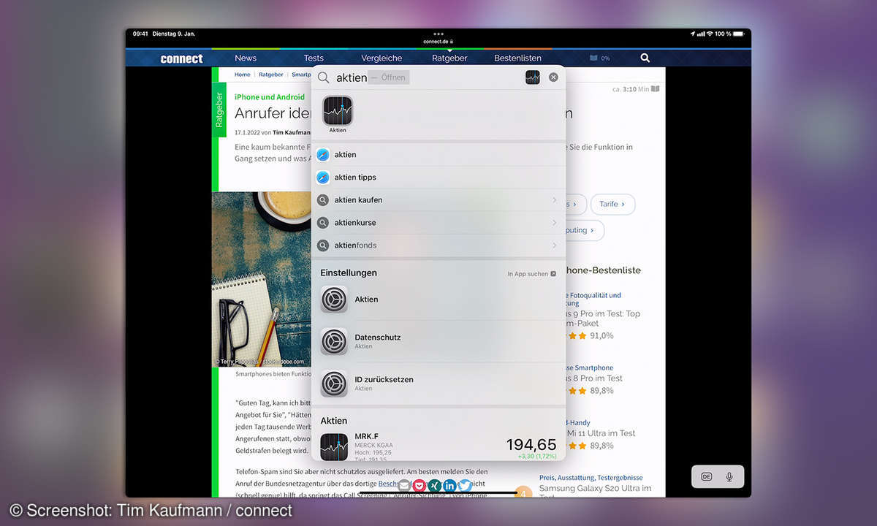
Task: Tap the dictation microphone icon
Action: (729, 476)
